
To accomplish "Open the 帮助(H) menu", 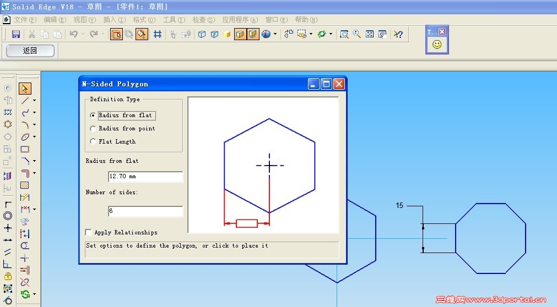I will tap(306, 20).
